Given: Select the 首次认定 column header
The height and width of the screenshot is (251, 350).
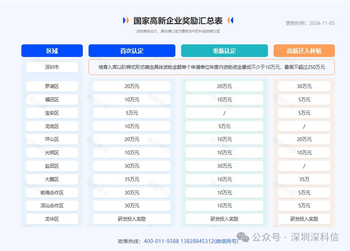Looking at the screenshot, I should (x=132, y=50).
